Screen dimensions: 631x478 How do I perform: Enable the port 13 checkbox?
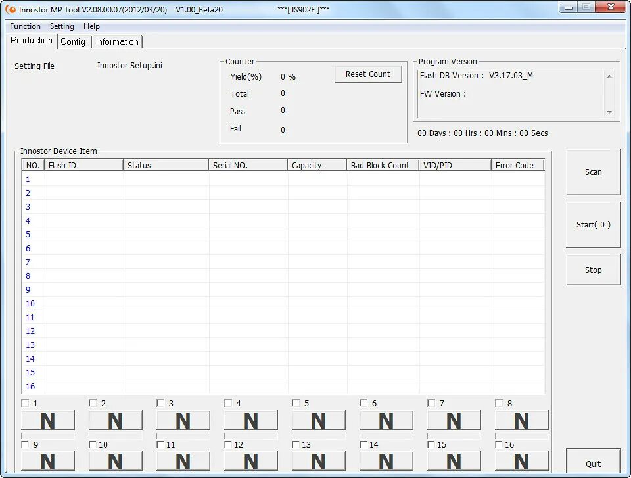(296, 444)
